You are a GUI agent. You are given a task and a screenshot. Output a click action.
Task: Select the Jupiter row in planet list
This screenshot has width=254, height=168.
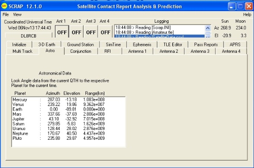[68, 119]
